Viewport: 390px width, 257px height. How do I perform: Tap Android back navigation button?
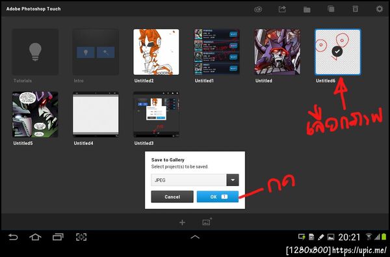[13, 237]
